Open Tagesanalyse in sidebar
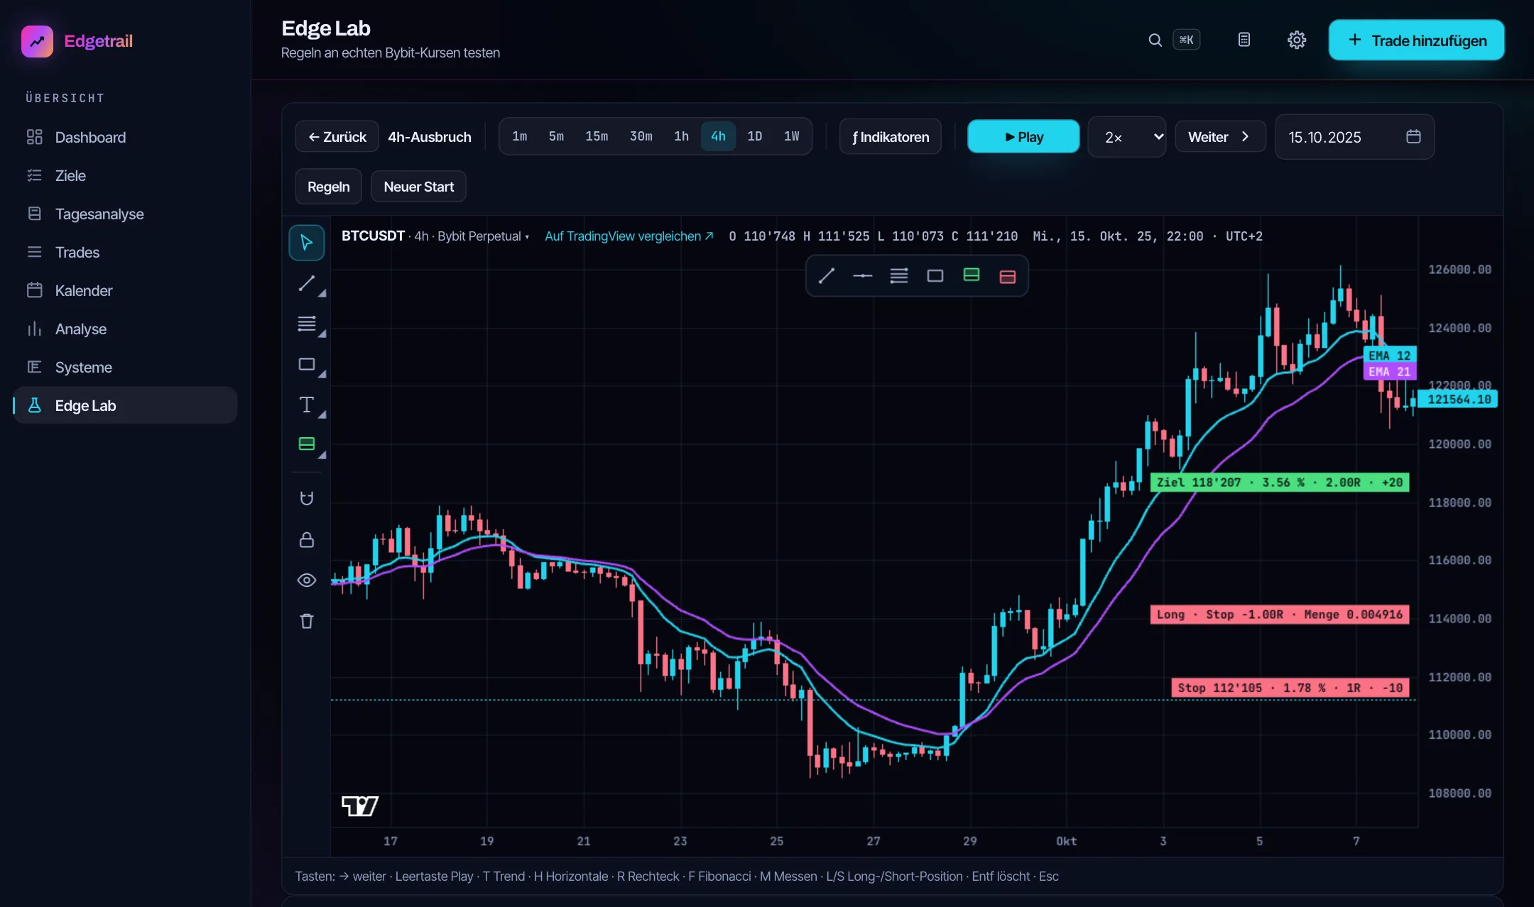 126,214
